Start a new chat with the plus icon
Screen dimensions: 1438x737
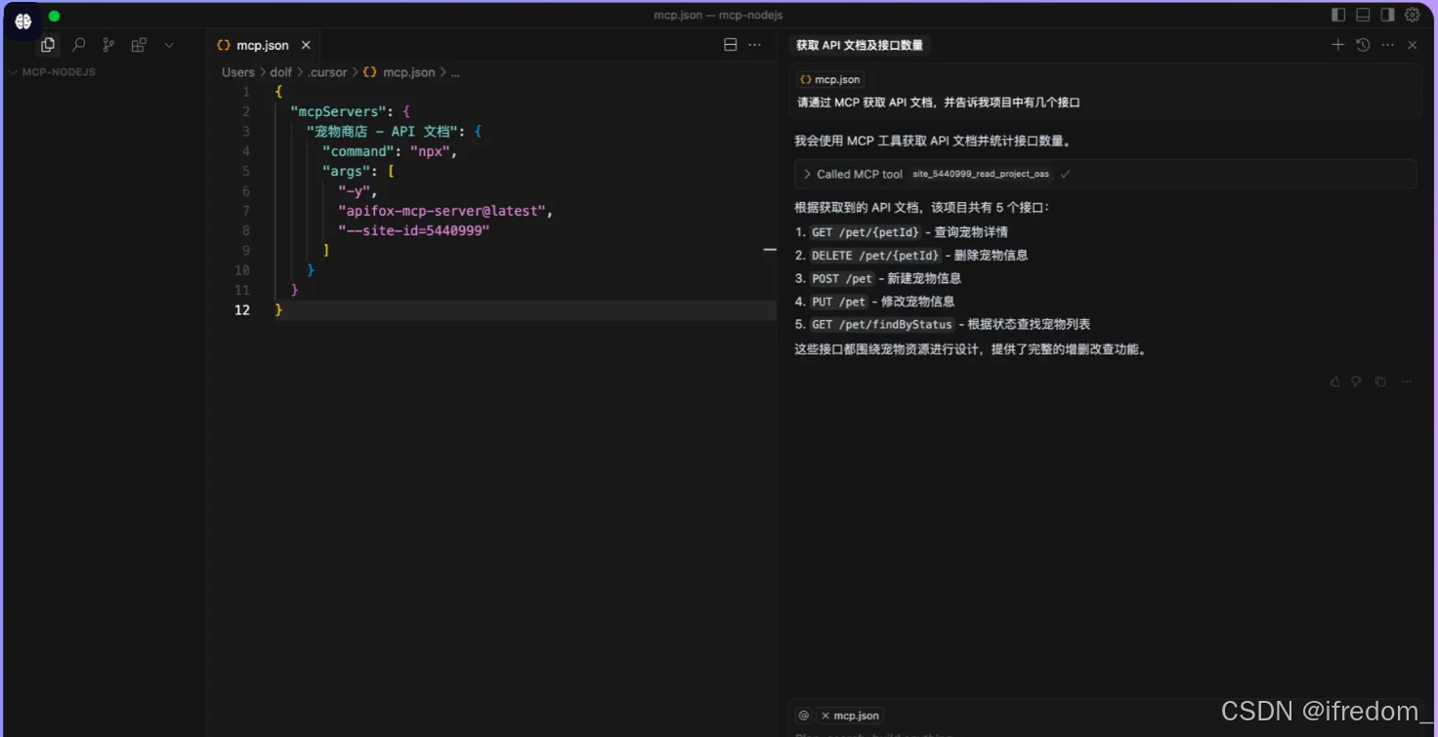pos(1337,44)
